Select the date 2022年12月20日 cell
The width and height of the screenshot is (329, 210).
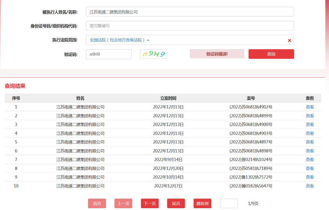168,168
